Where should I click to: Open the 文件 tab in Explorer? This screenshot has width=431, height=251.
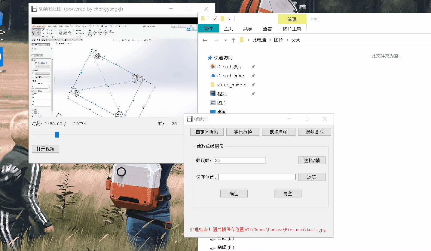point(208,29)
